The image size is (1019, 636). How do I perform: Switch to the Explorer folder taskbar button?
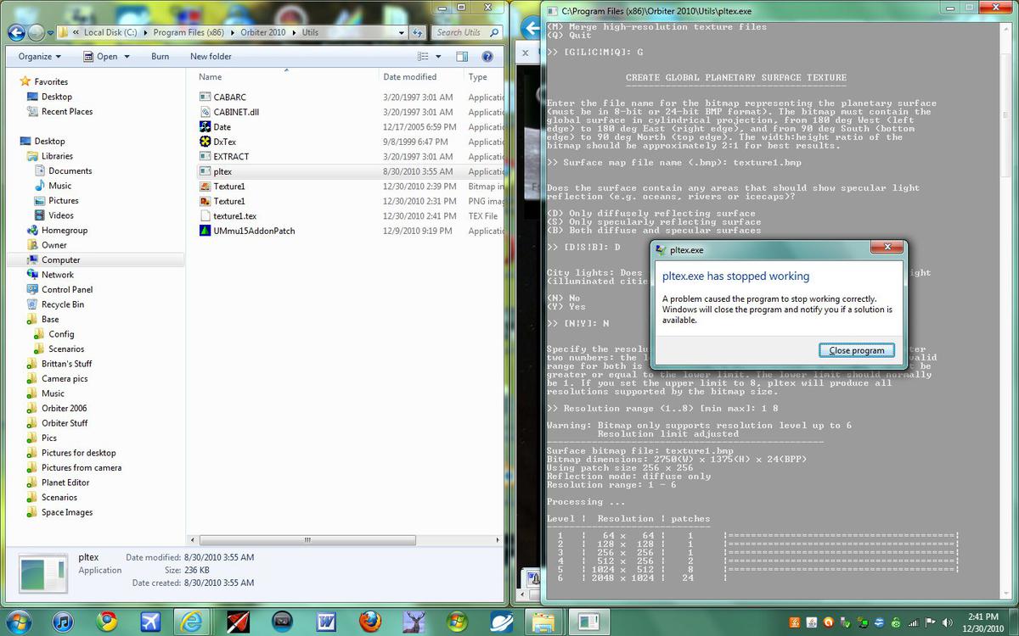543,622
